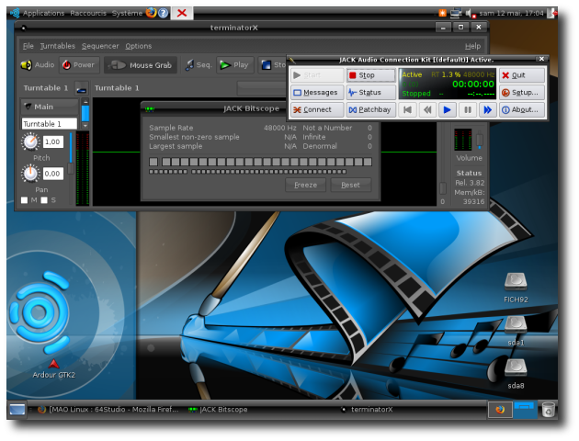Viewport: 579px width, 441px height.
Task: Click the Pitch value field showing 1,00
Action: [x=53, y=142]
